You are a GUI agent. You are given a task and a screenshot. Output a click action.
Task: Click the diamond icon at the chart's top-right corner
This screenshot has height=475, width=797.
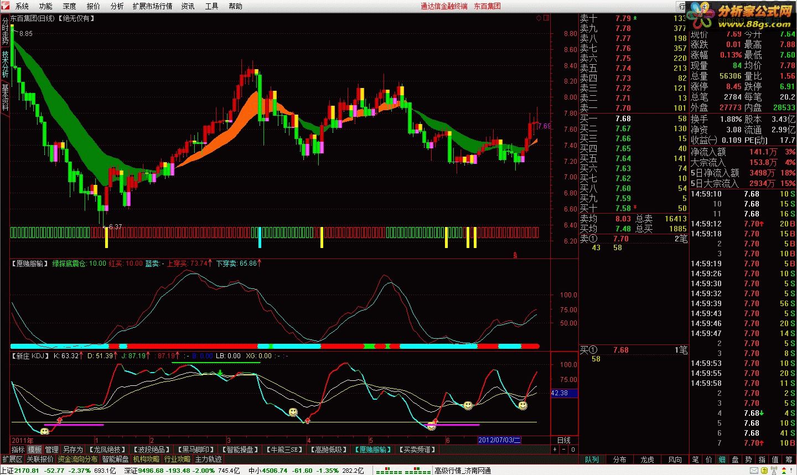[539, 18]
